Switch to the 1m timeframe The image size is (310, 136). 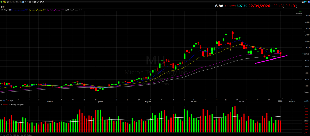(x=11, y=2)
